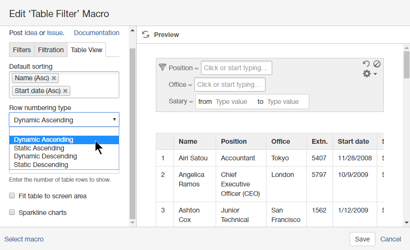Open the Documentation link
The image size is (410, 250).
[x=96, y=33]
